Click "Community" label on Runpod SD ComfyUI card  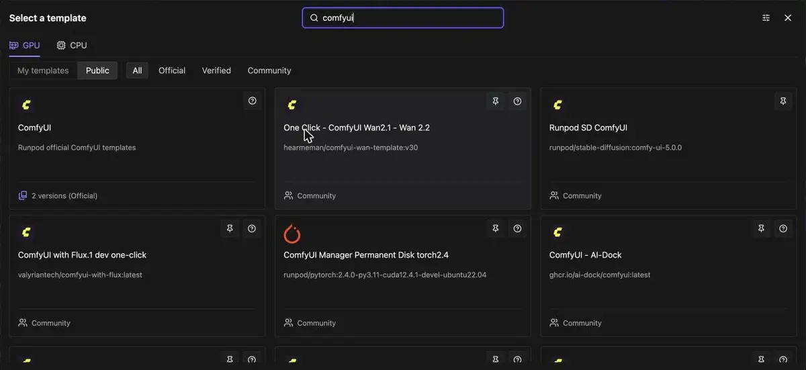582,196
